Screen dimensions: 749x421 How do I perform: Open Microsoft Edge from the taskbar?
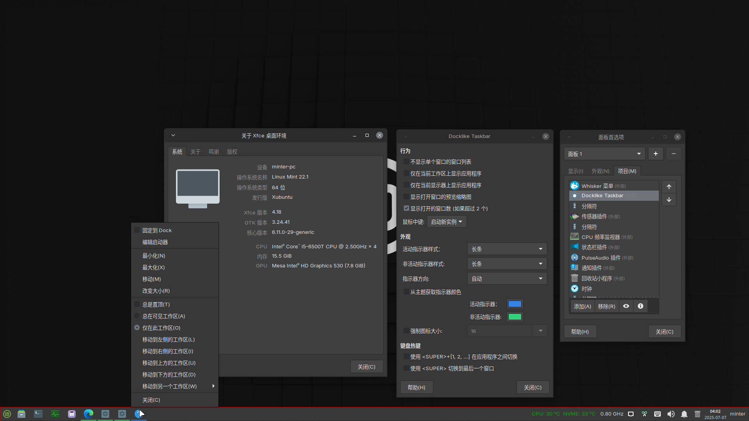coord(89,414)
